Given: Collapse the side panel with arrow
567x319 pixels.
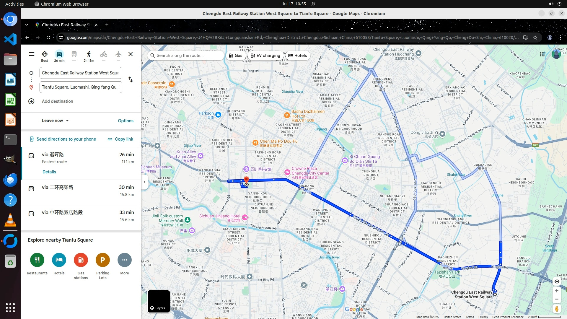Looking at the screenshot, I should [x=144, y=182].
